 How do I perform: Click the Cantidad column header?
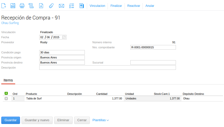coord(102,94)
